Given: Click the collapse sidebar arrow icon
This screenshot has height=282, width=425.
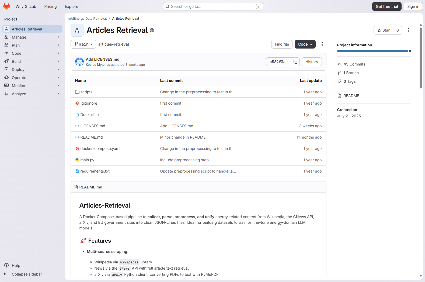Looking at the screenshot, I should coord(6,274).
